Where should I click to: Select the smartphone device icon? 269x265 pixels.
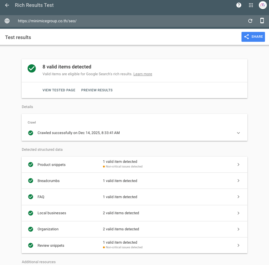click(262, 21)
